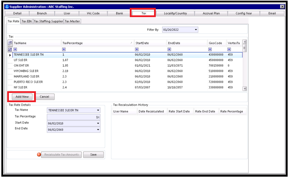Select the row indicator arrow for Tennessee
The width and height of the screenshot is (289, 178).
coord(10,55)
